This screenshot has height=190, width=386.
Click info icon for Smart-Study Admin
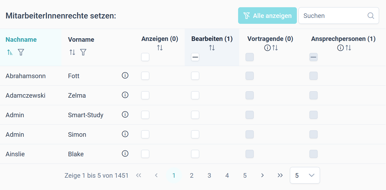click(x=125, y=115)
